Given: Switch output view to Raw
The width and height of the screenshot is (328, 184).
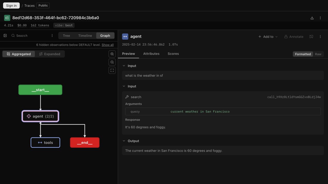Looking at the screenshot, I should pyautogui.click(x=318, y=54).
